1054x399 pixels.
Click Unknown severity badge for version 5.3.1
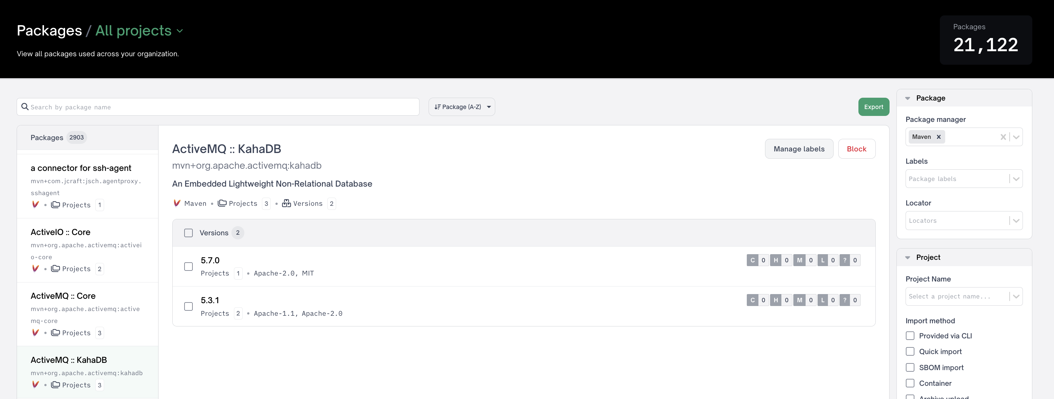pos(845,300)
